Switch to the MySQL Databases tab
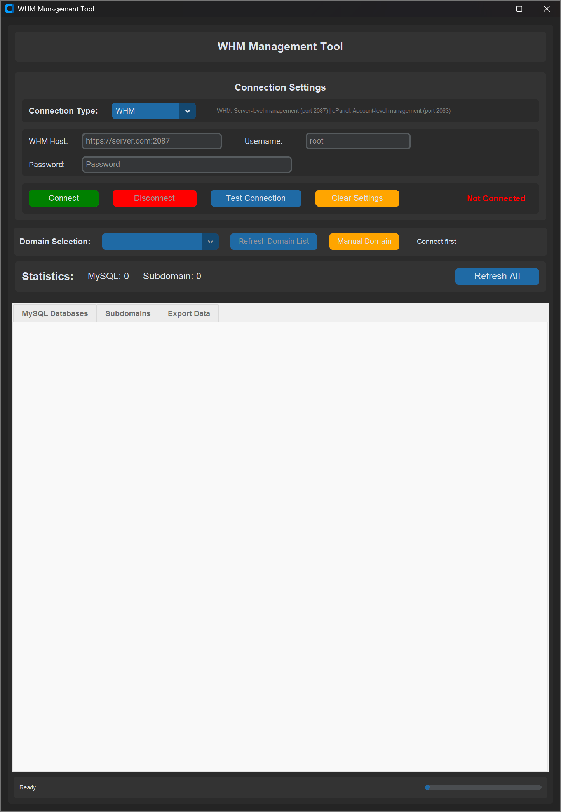This screenshot has width=561, height=812. coord(55,313)
